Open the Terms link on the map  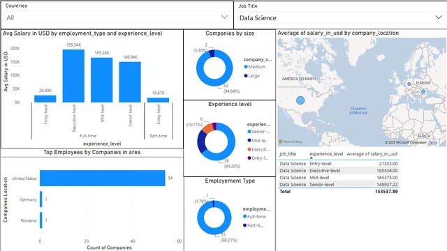click(433, 142)
